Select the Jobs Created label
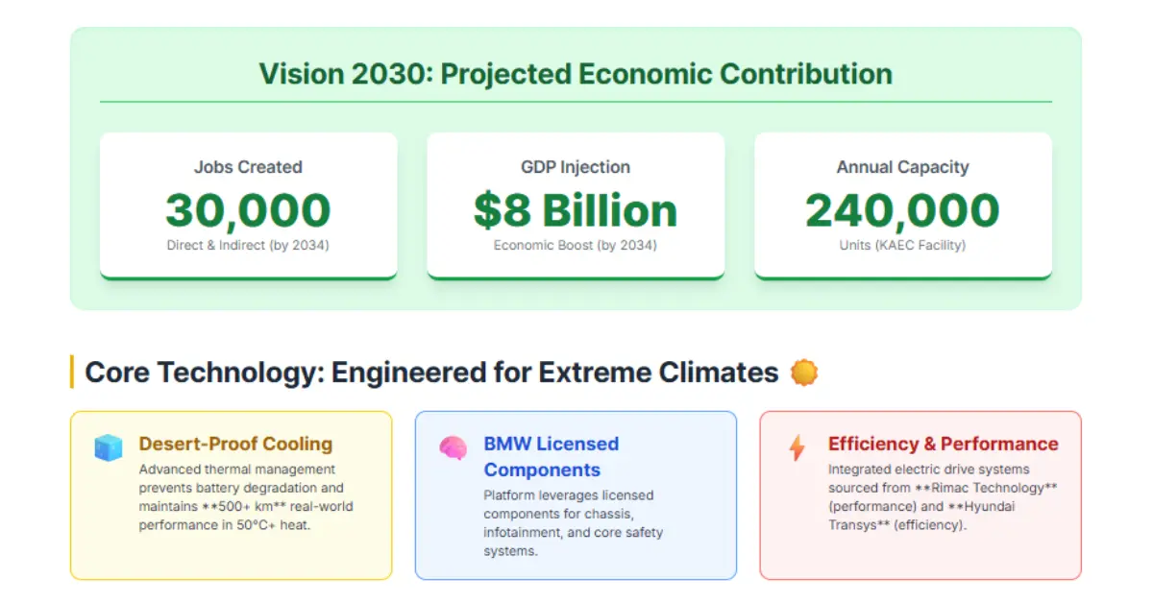 point(248,167)
